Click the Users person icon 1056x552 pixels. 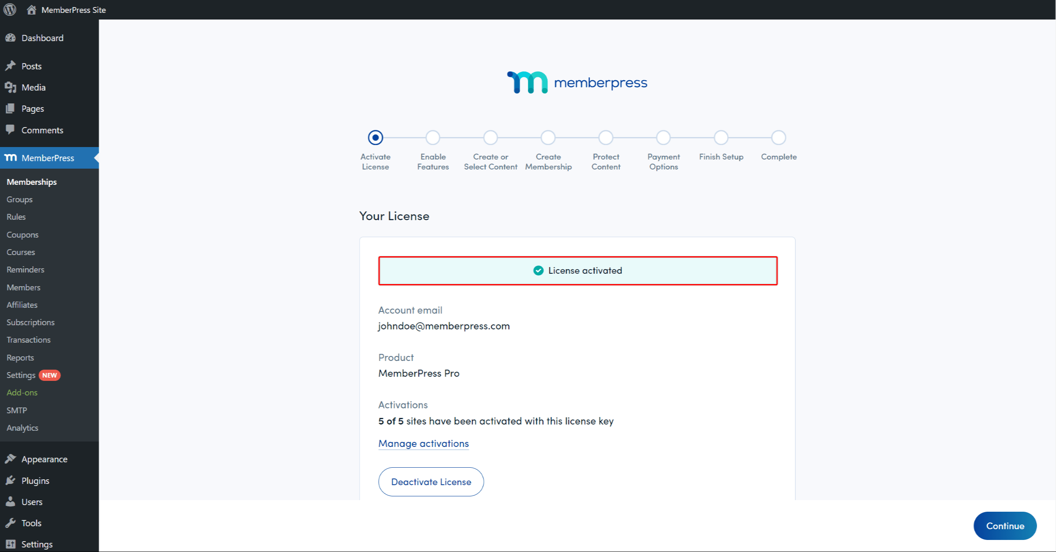point(10,502)
